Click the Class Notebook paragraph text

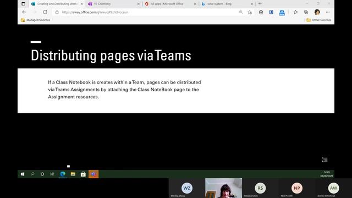pos(124,90)
